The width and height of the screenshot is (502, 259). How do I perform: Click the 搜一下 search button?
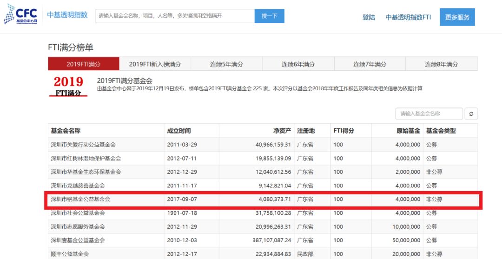click(269, 16)
